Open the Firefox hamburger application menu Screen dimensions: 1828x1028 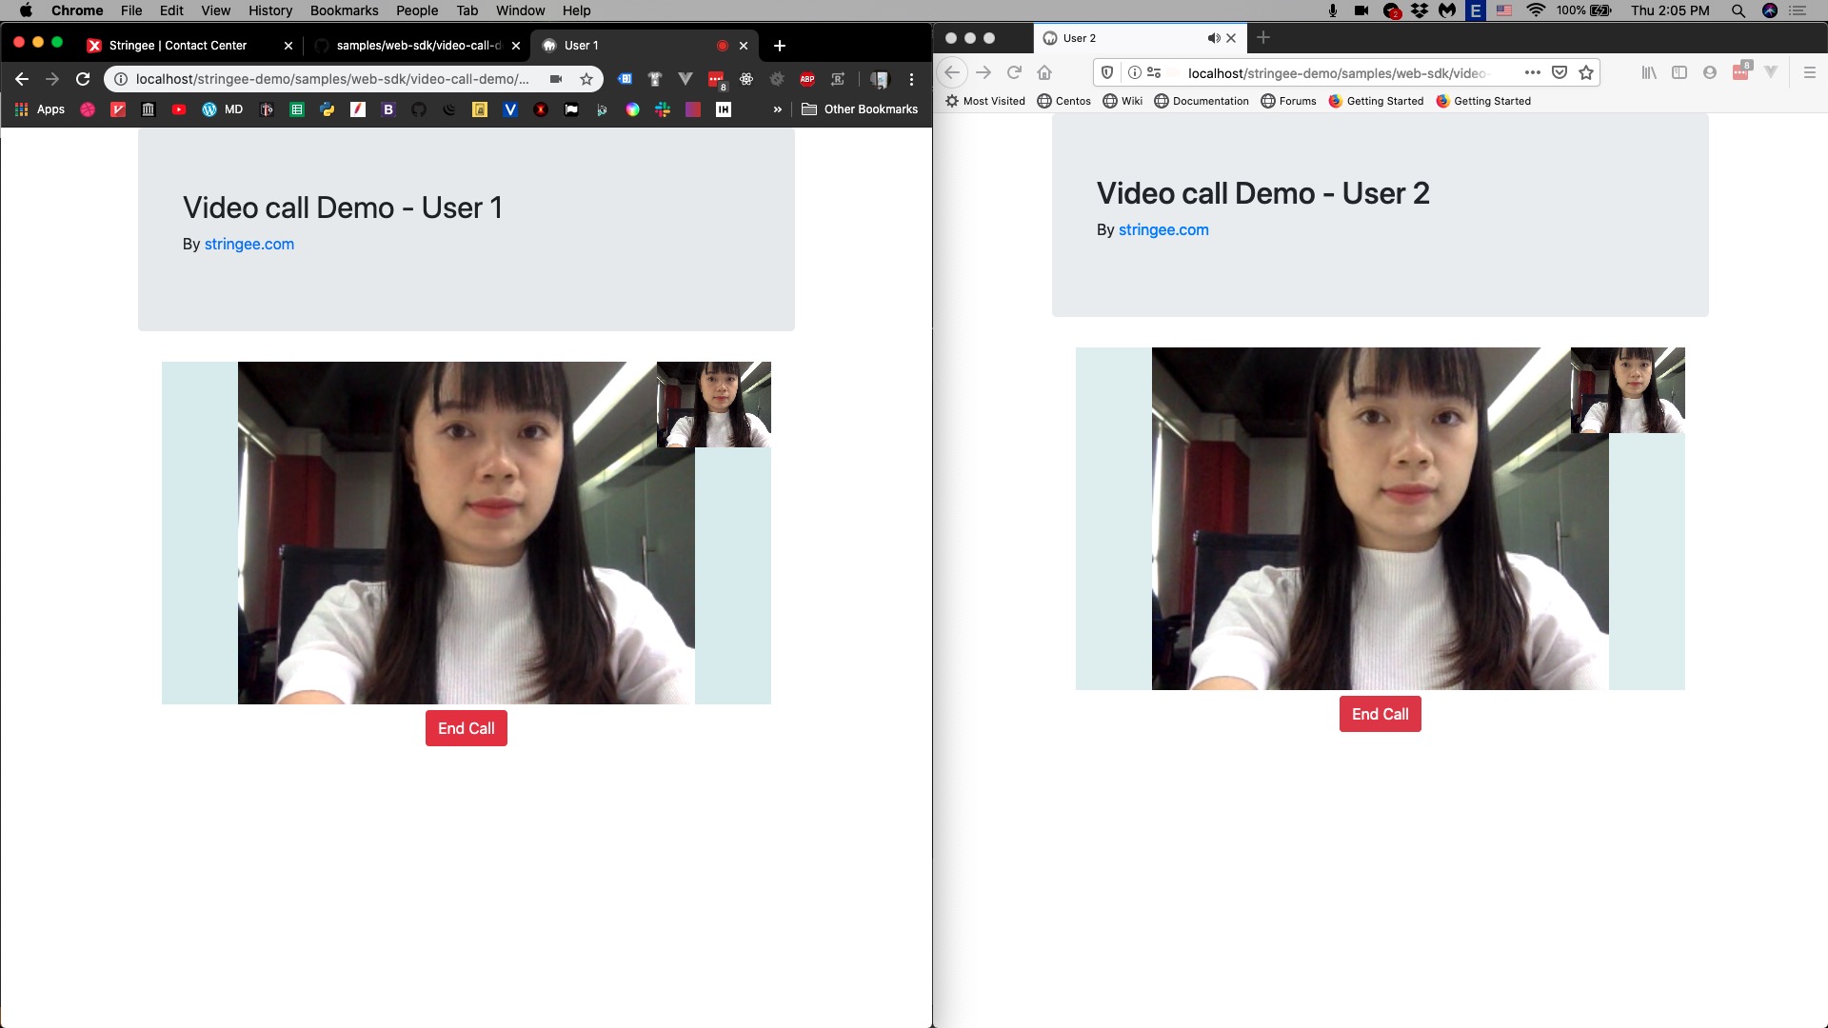pyautogui.click(x=1807, y=72)
